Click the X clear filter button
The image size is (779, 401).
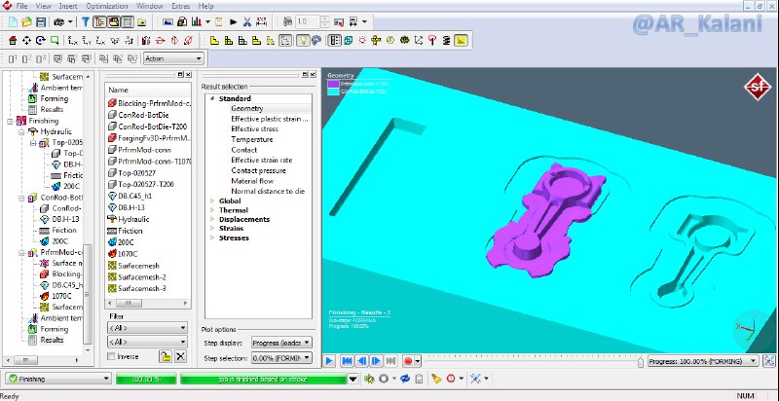click(180, 356)
